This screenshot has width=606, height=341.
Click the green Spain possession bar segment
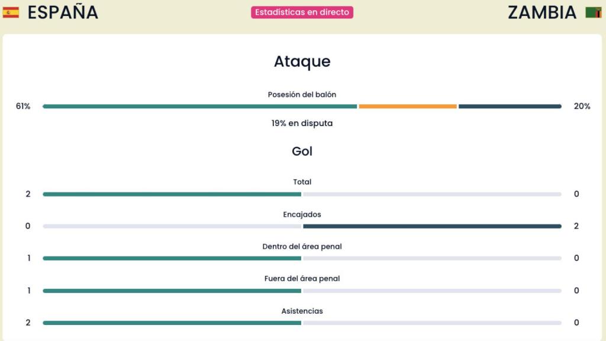pos(200,107)
